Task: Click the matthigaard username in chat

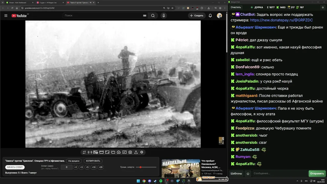Action: pos(247,96)
